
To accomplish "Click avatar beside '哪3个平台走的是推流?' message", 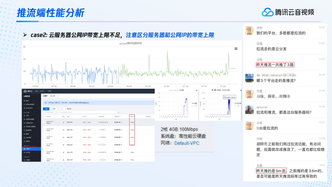I will coord(249,78).
